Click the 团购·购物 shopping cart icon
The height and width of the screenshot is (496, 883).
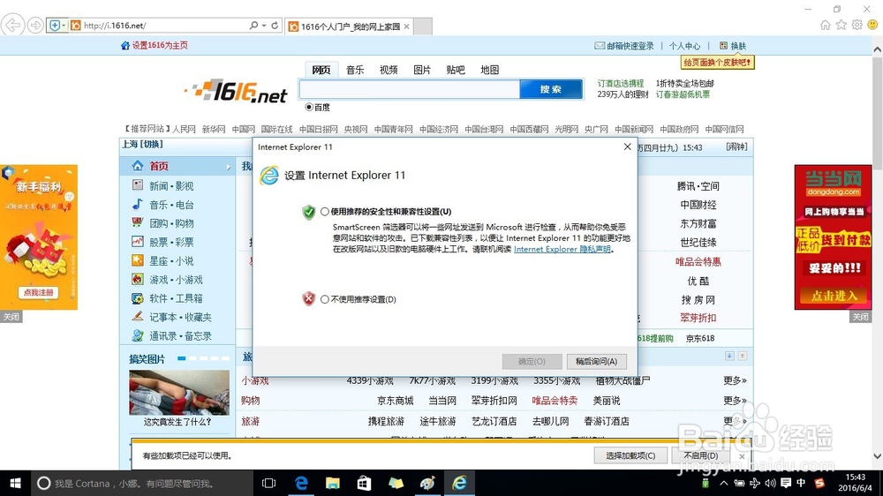point(138,222)
